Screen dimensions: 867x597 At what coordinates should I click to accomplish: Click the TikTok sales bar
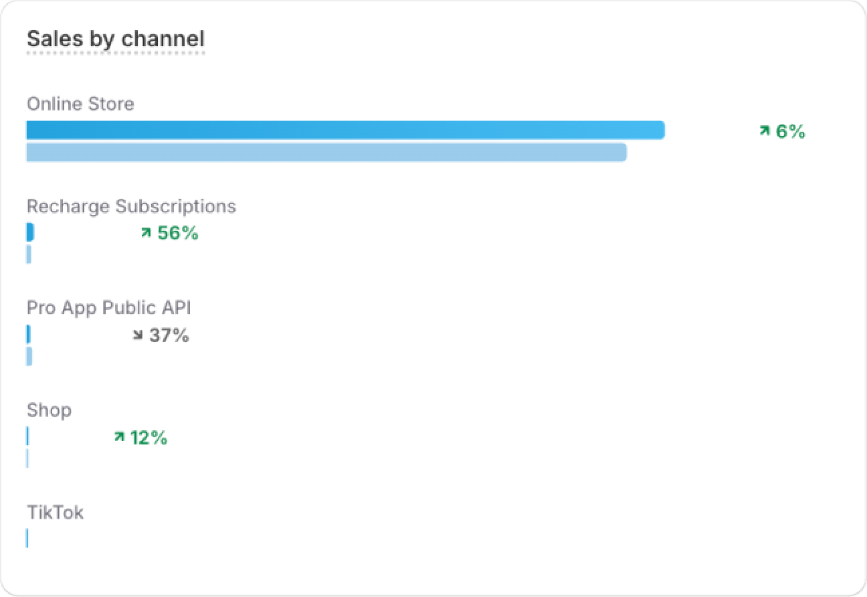(x=27, y=538)
